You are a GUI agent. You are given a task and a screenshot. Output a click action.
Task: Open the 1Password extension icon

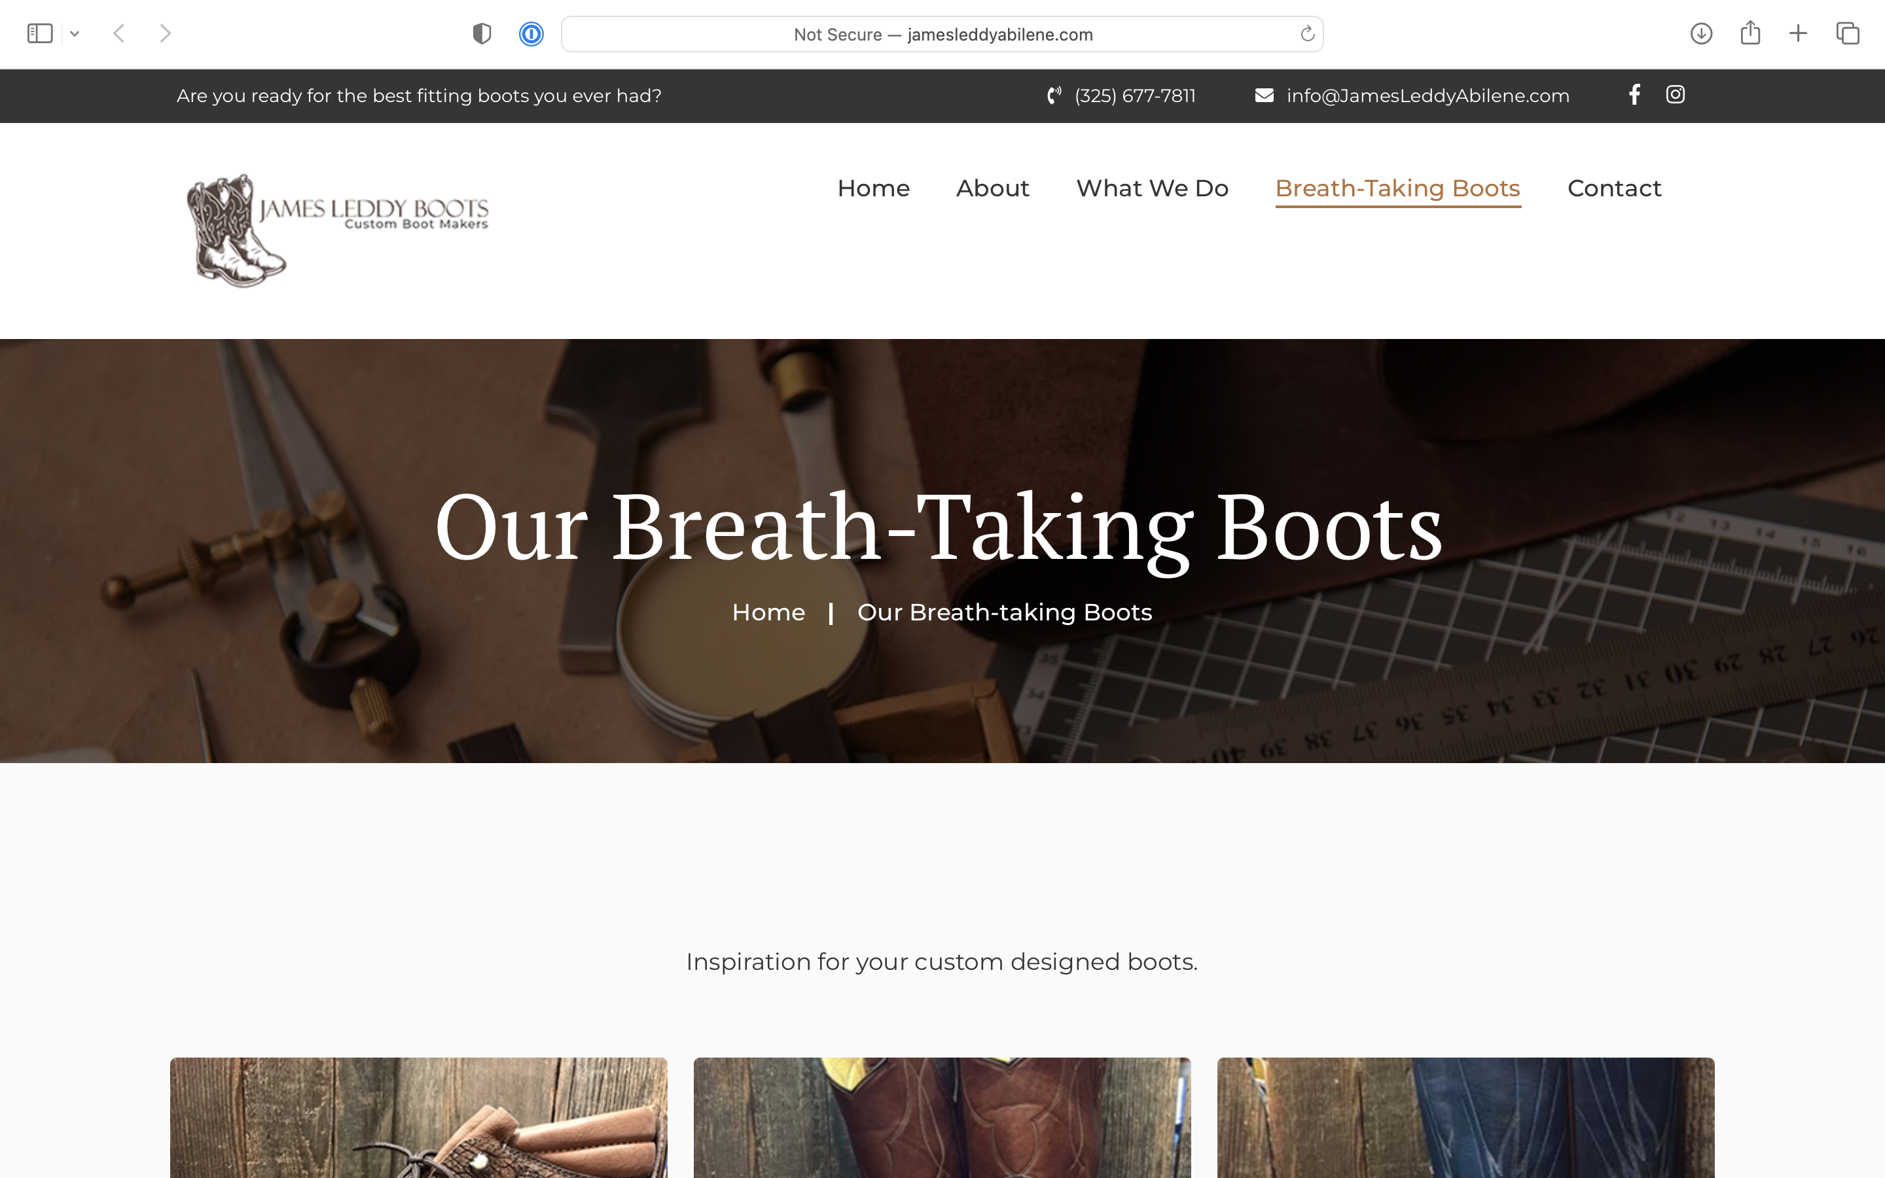click(x=531, y=33)
